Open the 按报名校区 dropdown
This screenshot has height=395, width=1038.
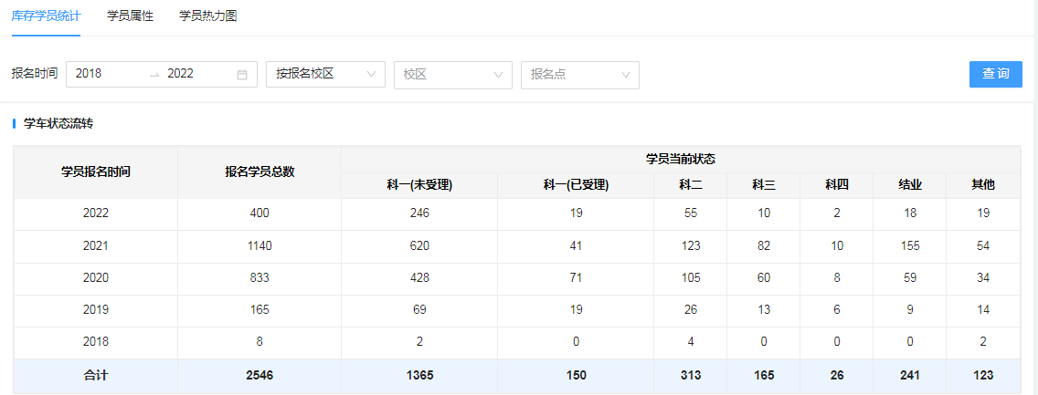(325, 75)
